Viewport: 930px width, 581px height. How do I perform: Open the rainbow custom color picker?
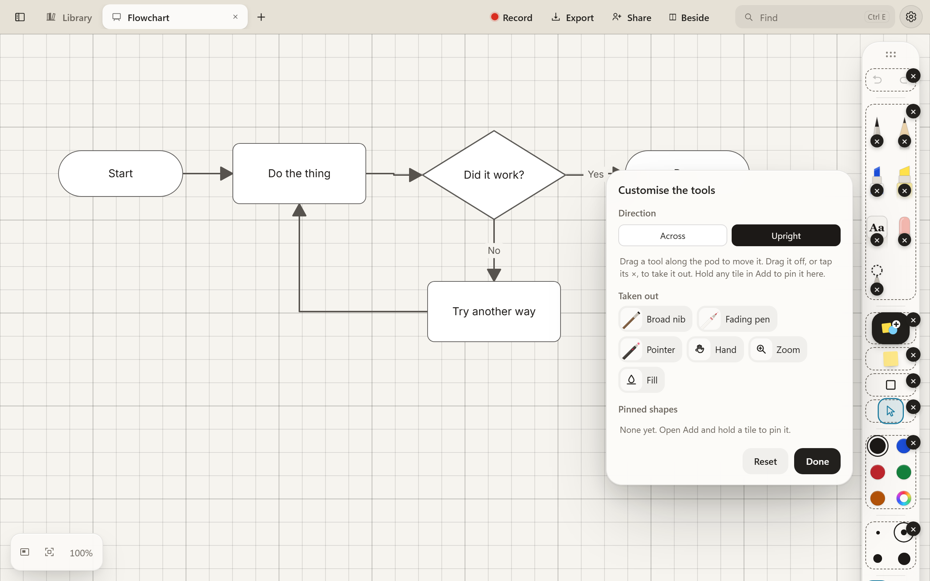point(903,498)
